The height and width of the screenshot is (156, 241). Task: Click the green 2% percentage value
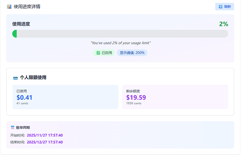coord(224,24)
